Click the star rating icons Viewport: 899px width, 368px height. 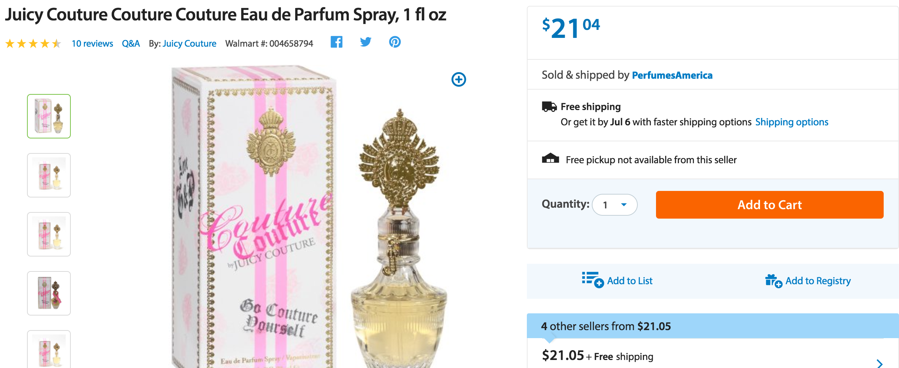pos(33,44)
